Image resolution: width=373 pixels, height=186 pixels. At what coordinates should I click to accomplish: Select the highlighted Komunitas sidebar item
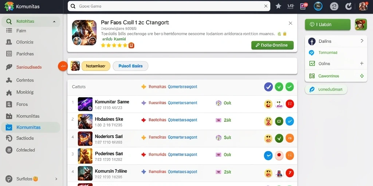pyautogui.click(x=31, y=128)
